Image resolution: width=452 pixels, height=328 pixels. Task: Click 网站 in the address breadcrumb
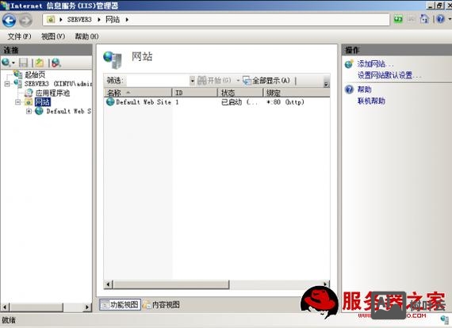click(x=113, y=20)
